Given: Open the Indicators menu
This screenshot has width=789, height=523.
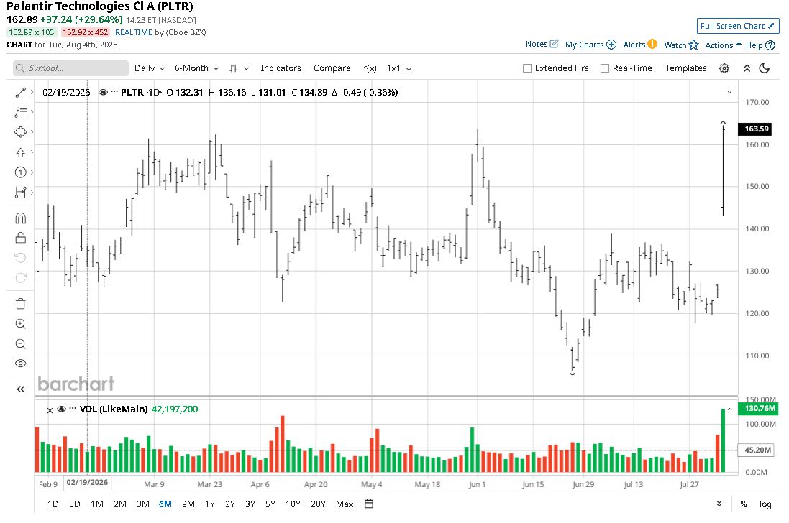Looking at the screenshot, I should (x=281, y=68).
